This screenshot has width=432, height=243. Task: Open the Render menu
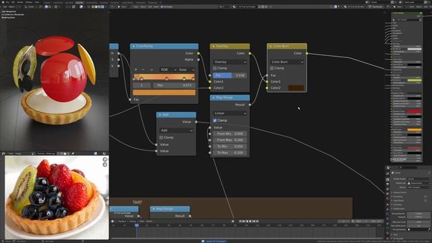20,2
